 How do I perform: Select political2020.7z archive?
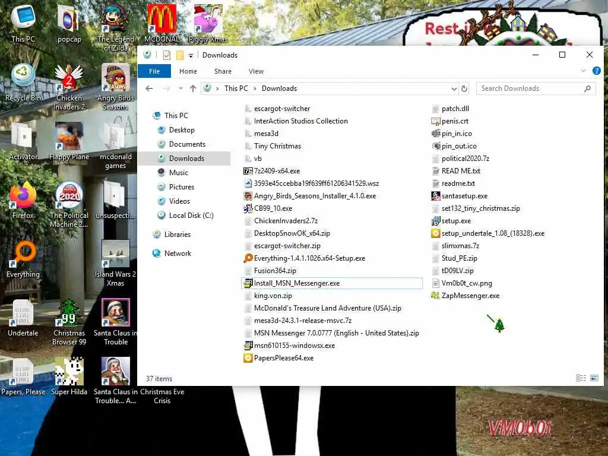click(465, 158)
